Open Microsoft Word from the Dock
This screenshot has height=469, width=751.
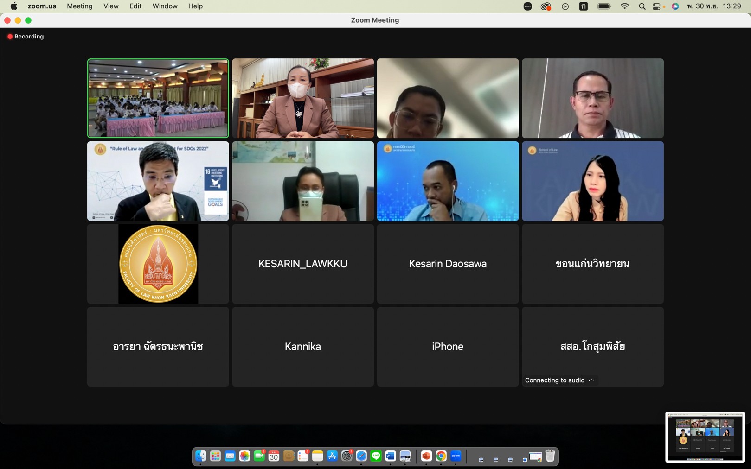coord(391,456)
